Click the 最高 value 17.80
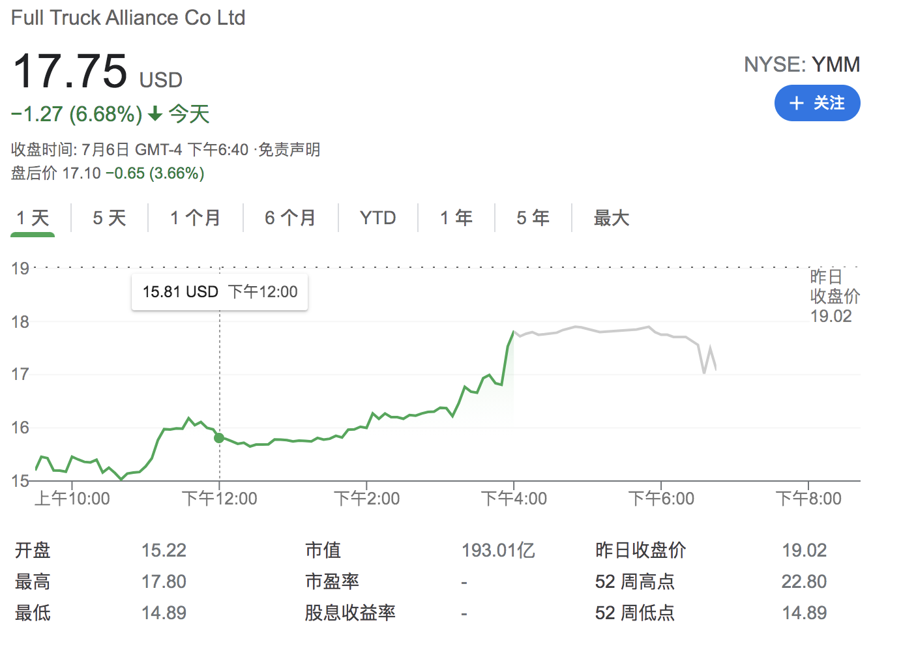This screenshot has height=657, width=901. click(x=164, y=581)
